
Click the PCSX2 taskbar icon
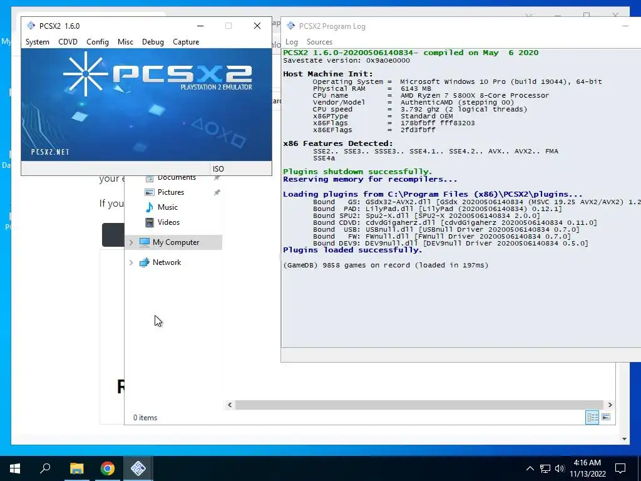coord(138,468)
